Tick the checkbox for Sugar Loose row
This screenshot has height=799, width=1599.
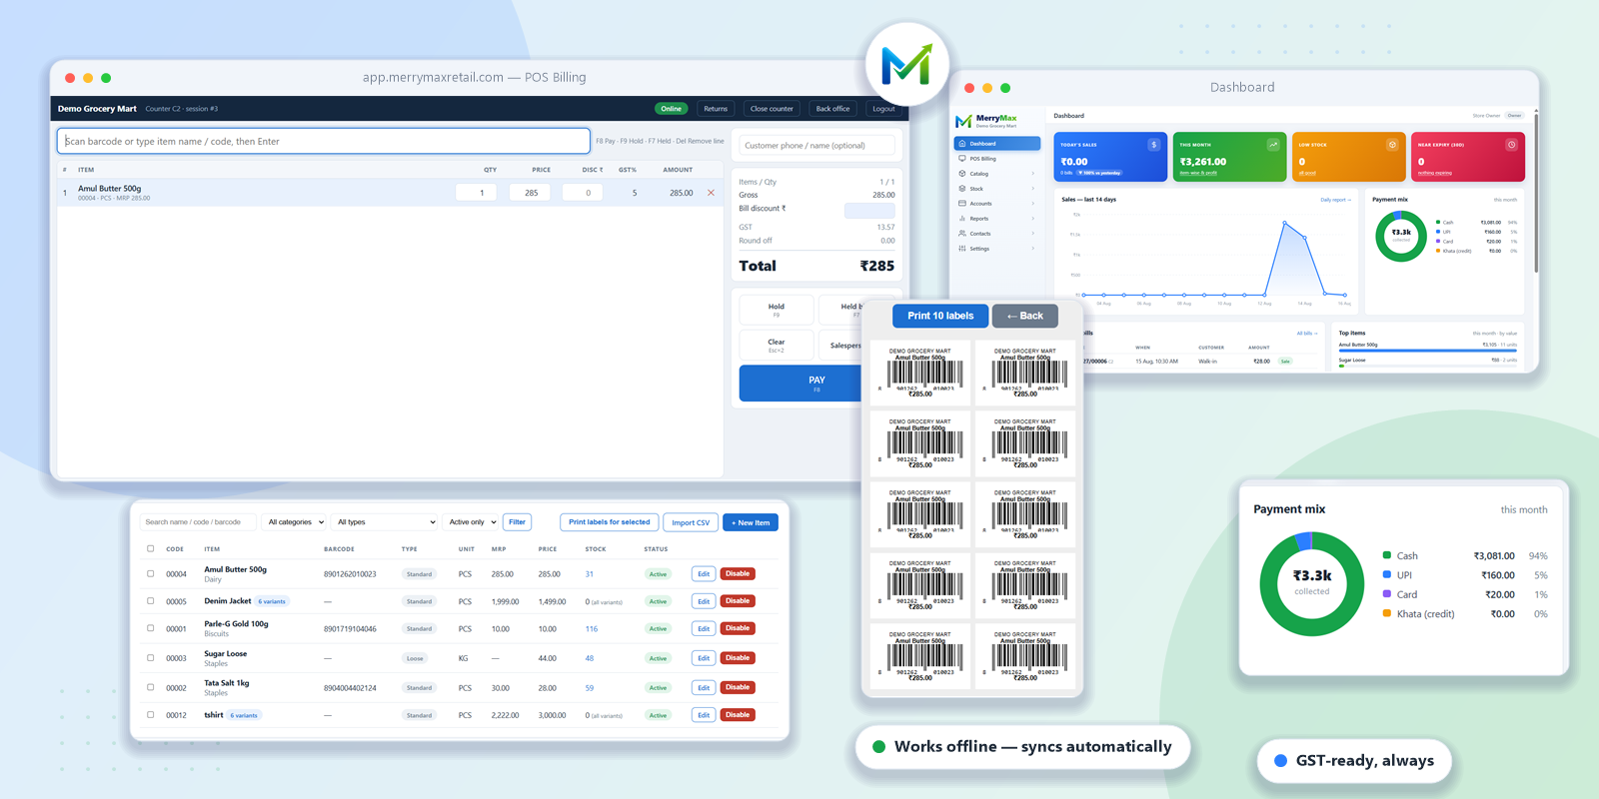tap(151, 658)
